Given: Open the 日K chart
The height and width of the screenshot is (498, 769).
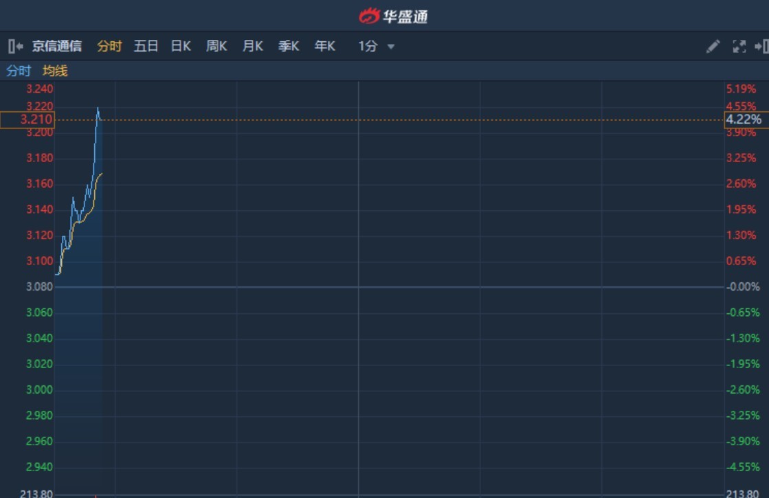Looking at the screenshot, I should point(181,46).
